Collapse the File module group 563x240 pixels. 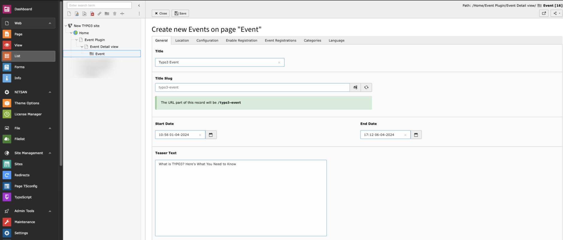pos(50,128)
